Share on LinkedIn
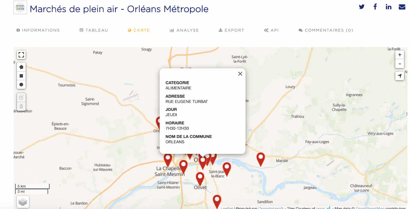The image size is (410, 209). click(x=389, y=7)
